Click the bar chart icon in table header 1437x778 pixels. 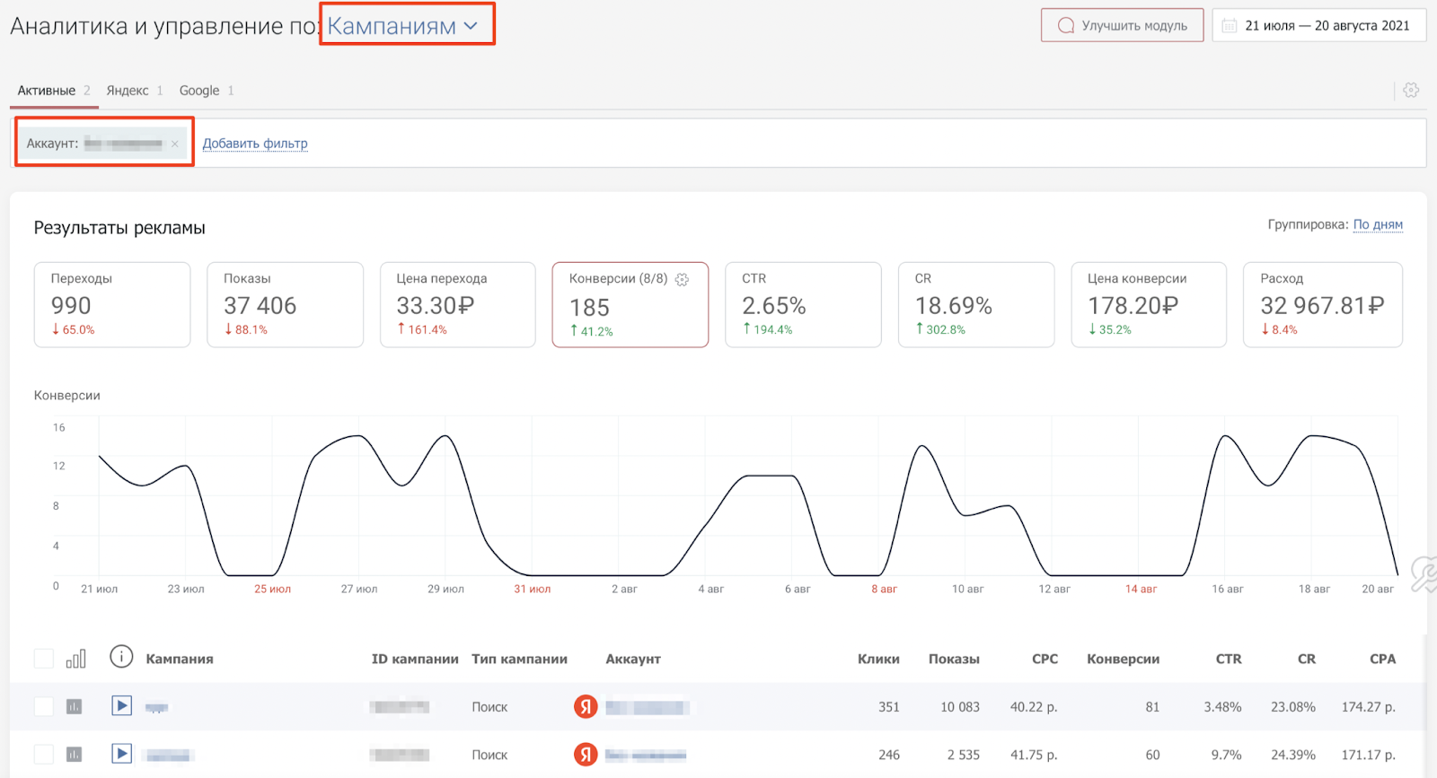75,659
